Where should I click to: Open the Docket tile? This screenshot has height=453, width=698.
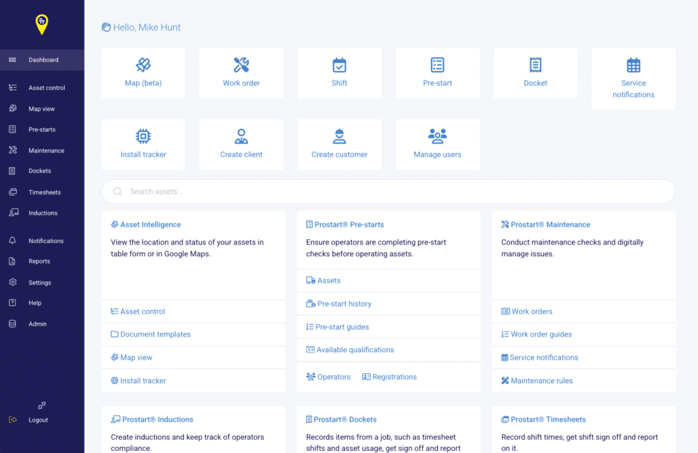pyautogui.click(x=536, y=73)
